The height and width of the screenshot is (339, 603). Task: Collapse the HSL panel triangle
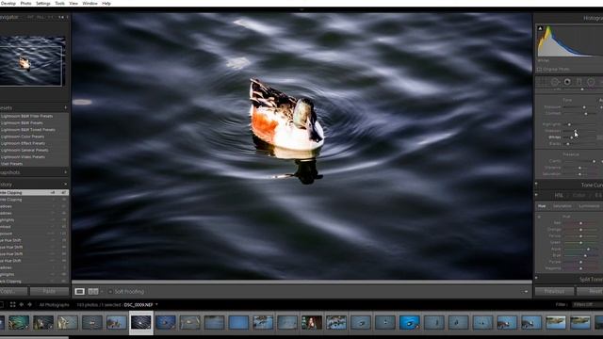(536, 195)
